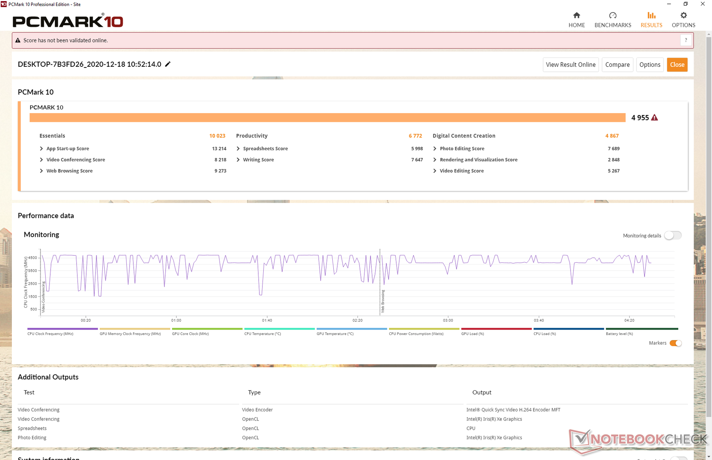Click the Web Browsing marker on chart
This screenshot has height=460, width=712.
tap(382, 301)
